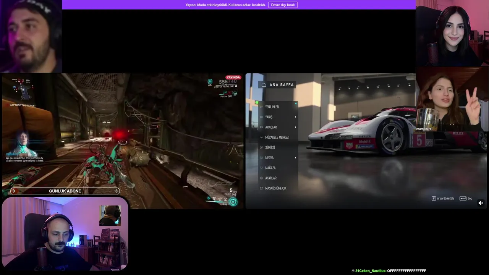Click the webcam of bearded man with headset

tap(65, 234)
